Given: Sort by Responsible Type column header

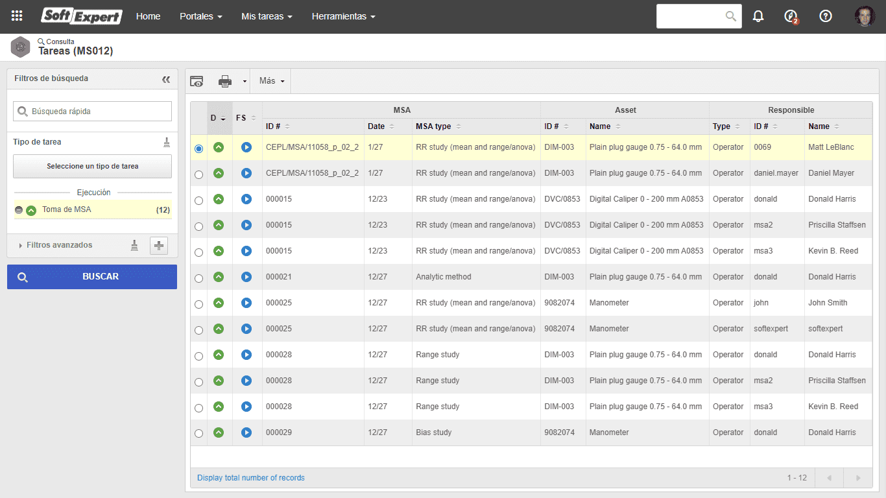Looking at the screenshot, I should point(726,126).
